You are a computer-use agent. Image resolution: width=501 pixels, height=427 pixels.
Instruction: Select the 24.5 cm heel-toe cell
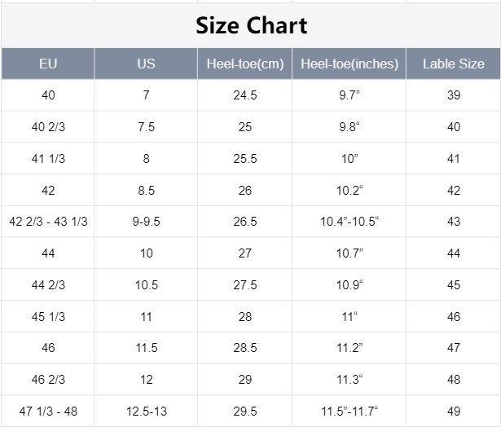244,95
